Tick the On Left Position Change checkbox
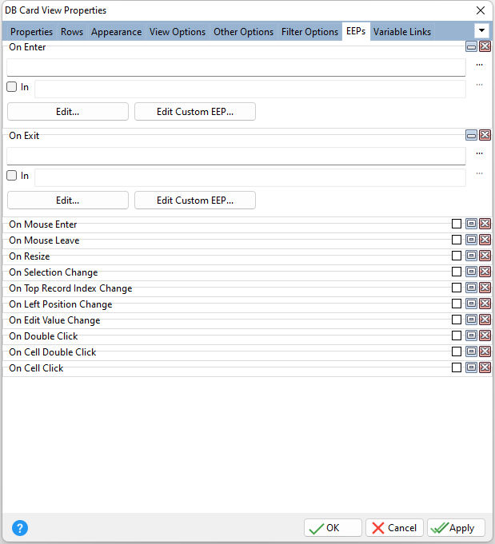The height and width of the screenshot is (544, 495). pyautogui.click(x=457, y=304)
